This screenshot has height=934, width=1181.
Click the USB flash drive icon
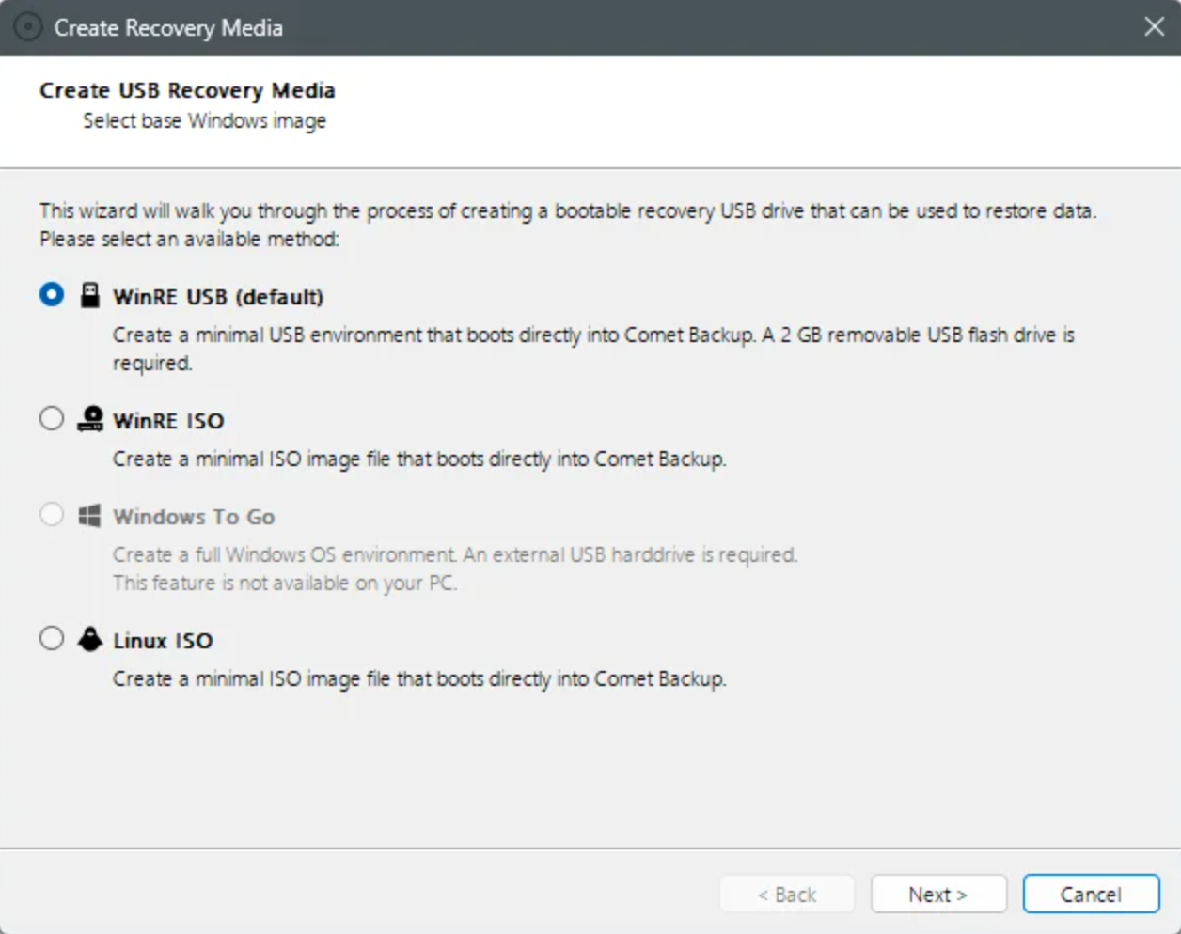tap(89, 296)
